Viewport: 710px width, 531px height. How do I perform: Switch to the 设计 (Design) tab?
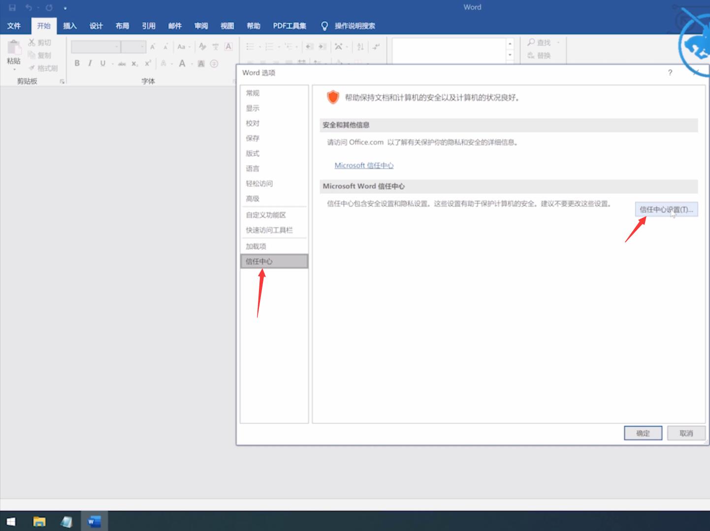coord(96,26)
